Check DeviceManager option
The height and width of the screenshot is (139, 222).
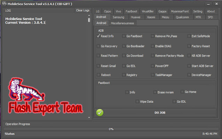tap(189, 75)
